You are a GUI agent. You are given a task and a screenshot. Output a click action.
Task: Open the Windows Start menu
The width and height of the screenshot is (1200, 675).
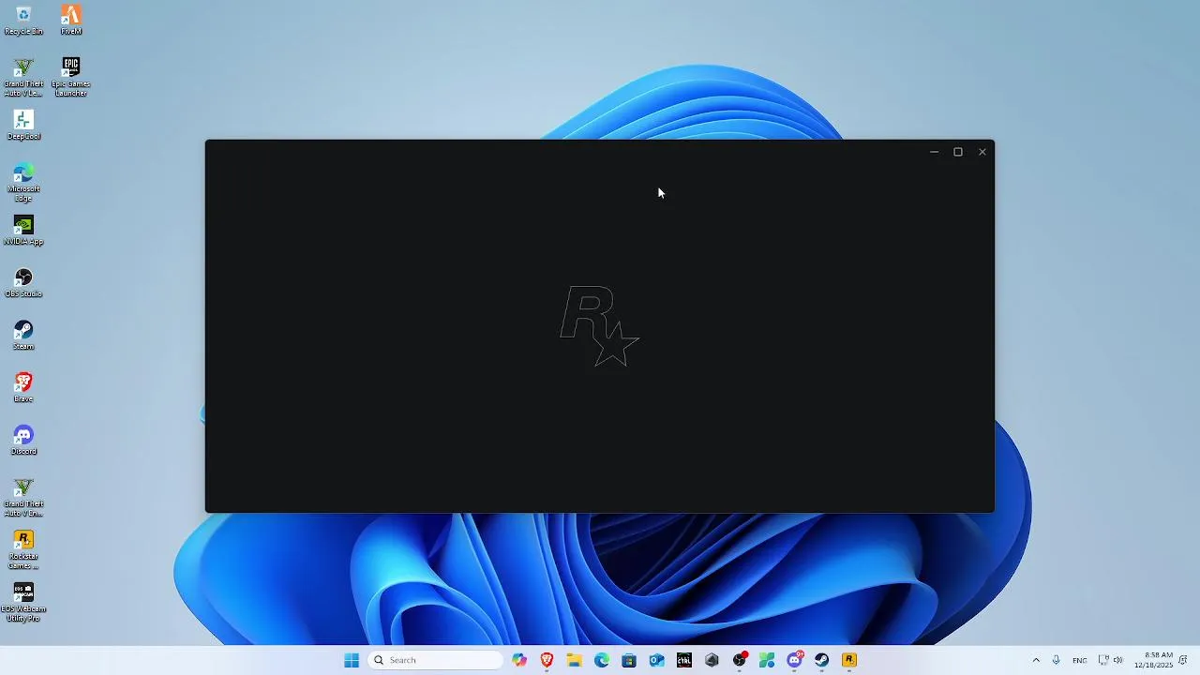pyautogui.click(x=352, y=660)
